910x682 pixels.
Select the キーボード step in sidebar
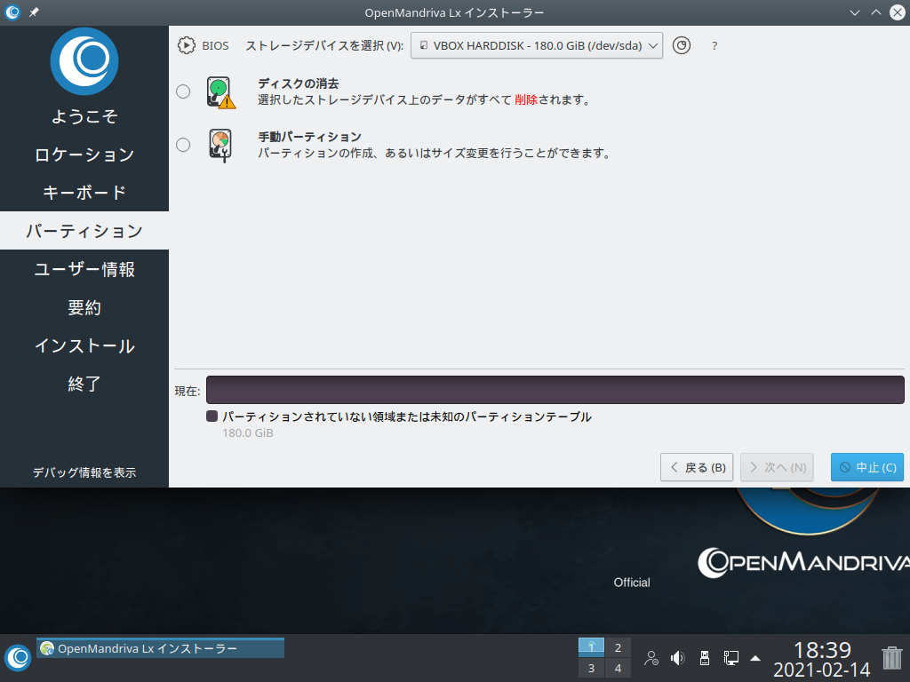pyautogui.click(x=84, y=193)
